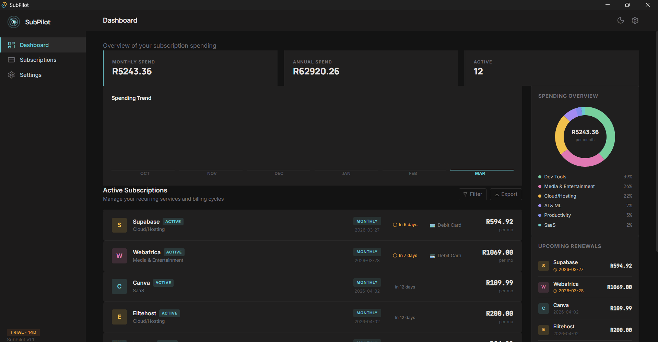Click the renewal alert clock icon for Webafrica
658x342 pixels.
395,255
